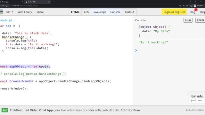
Task: Open the Share menu
Action: click(40, 12)
